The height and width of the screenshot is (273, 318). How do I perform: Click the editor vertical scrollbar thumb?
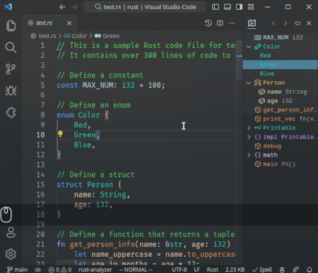pos(239,60)
